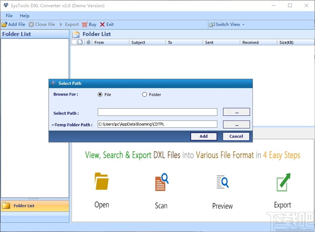
Task: Select the Folder radio button
Action: point(145,94)
